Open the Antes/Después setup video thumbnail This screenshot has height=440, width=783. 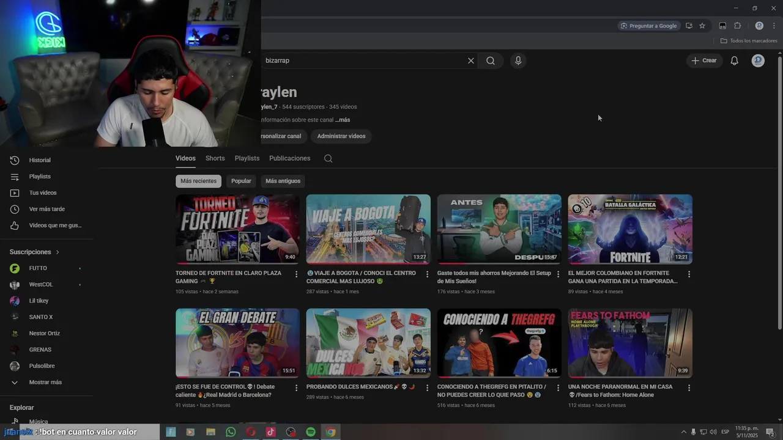(x=499, y=229)
